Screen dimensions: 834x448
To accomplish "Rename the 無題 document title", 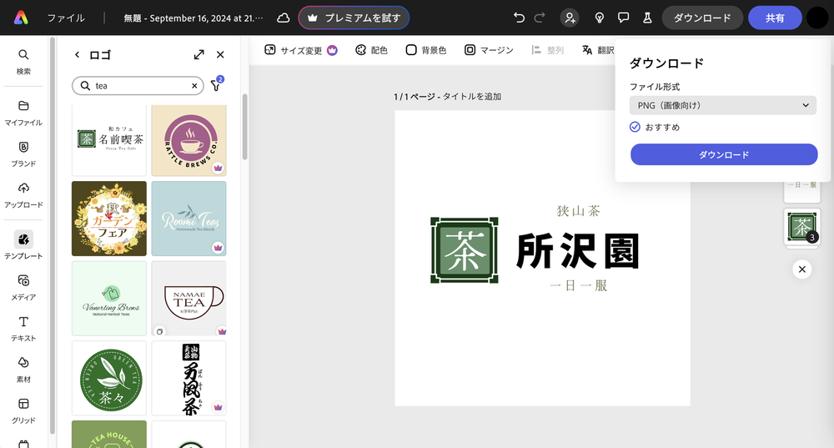I will (x=193, y=18).
